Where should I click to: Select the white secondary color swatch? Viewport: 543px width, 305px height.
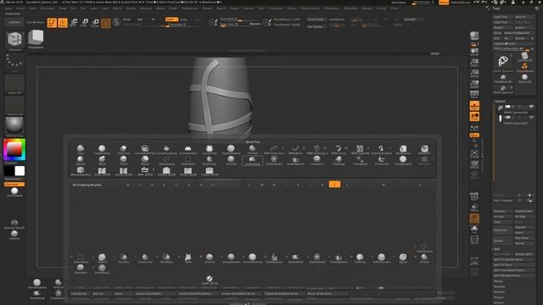20,171
